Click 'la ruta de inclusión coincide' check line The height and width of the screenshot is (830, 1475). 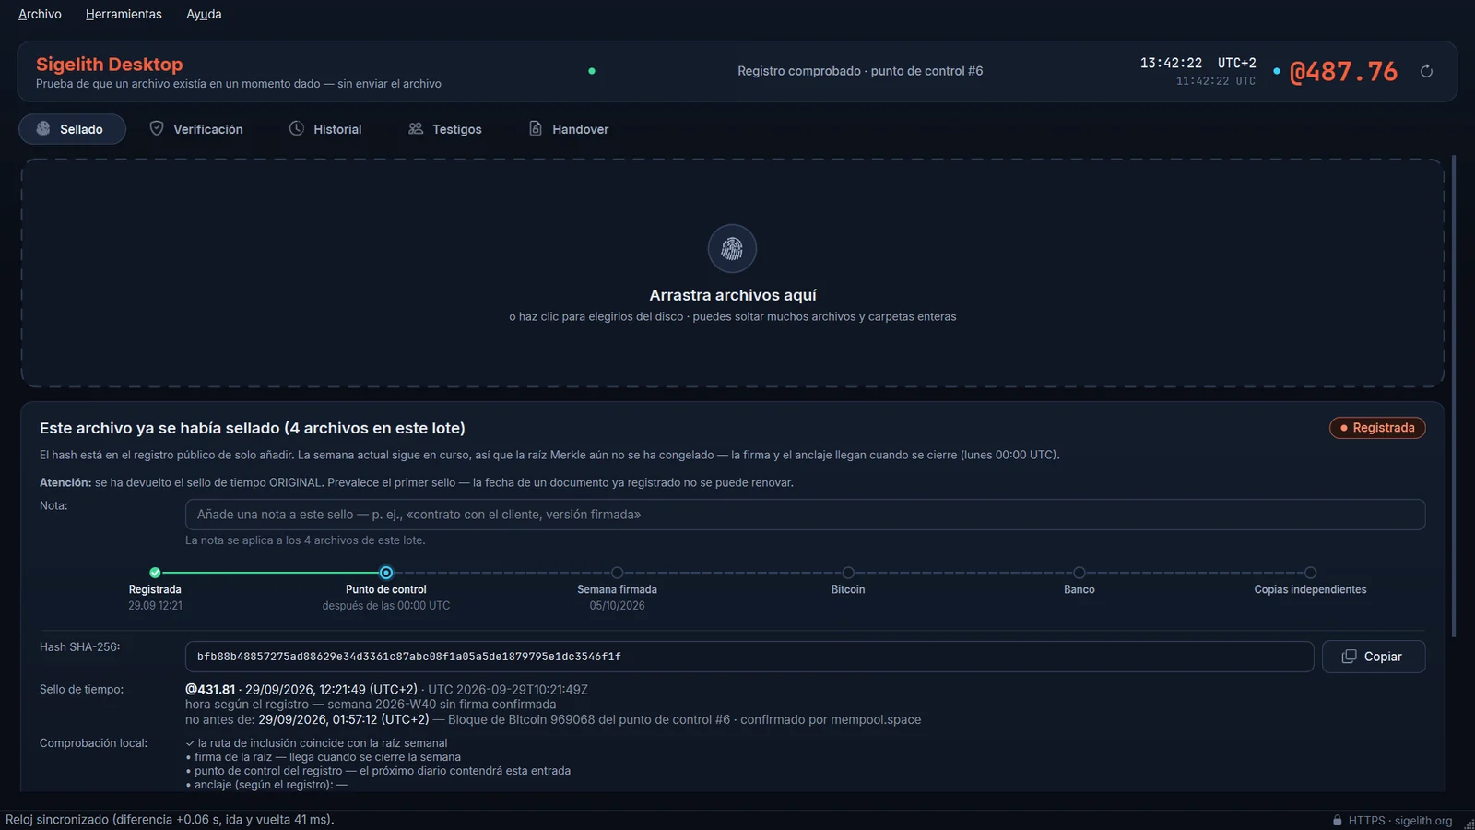(316, 743)
